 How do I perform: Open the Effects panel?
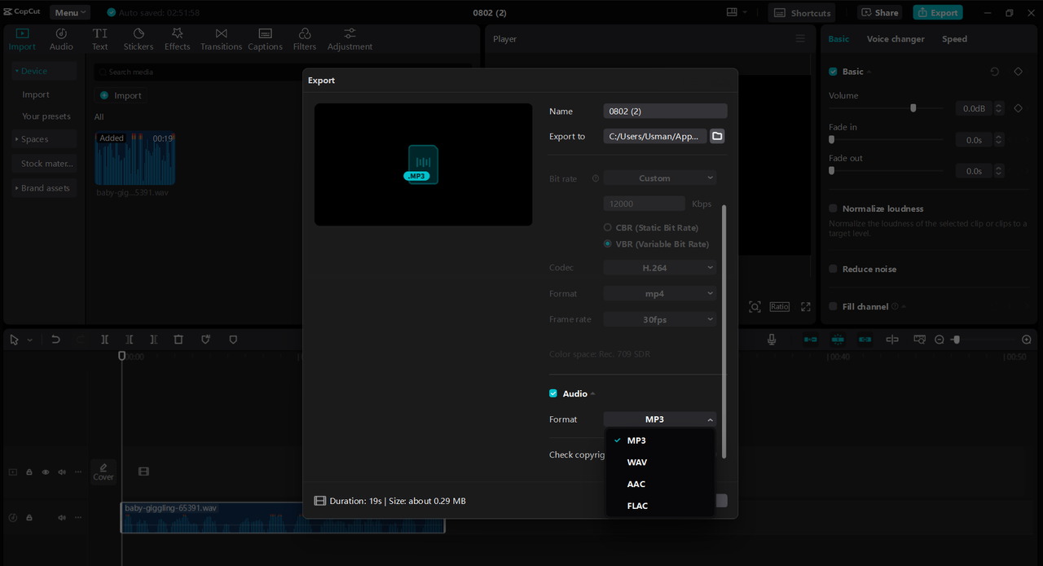pos(177,38)
